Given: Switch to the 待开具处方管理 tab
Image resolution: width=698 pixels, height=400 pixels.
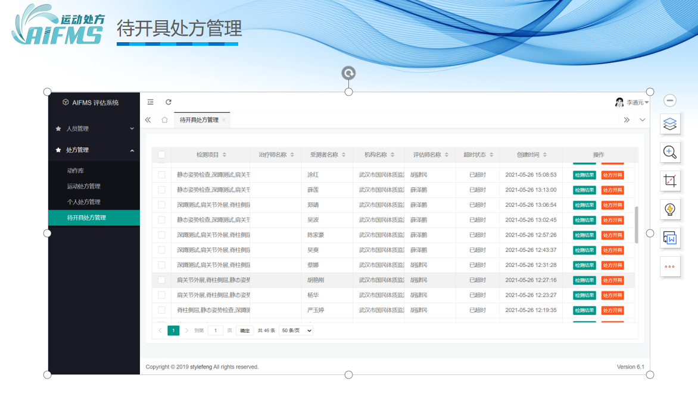Looking at the screenshot, I should pyautogui.click(x=199, y=120).
